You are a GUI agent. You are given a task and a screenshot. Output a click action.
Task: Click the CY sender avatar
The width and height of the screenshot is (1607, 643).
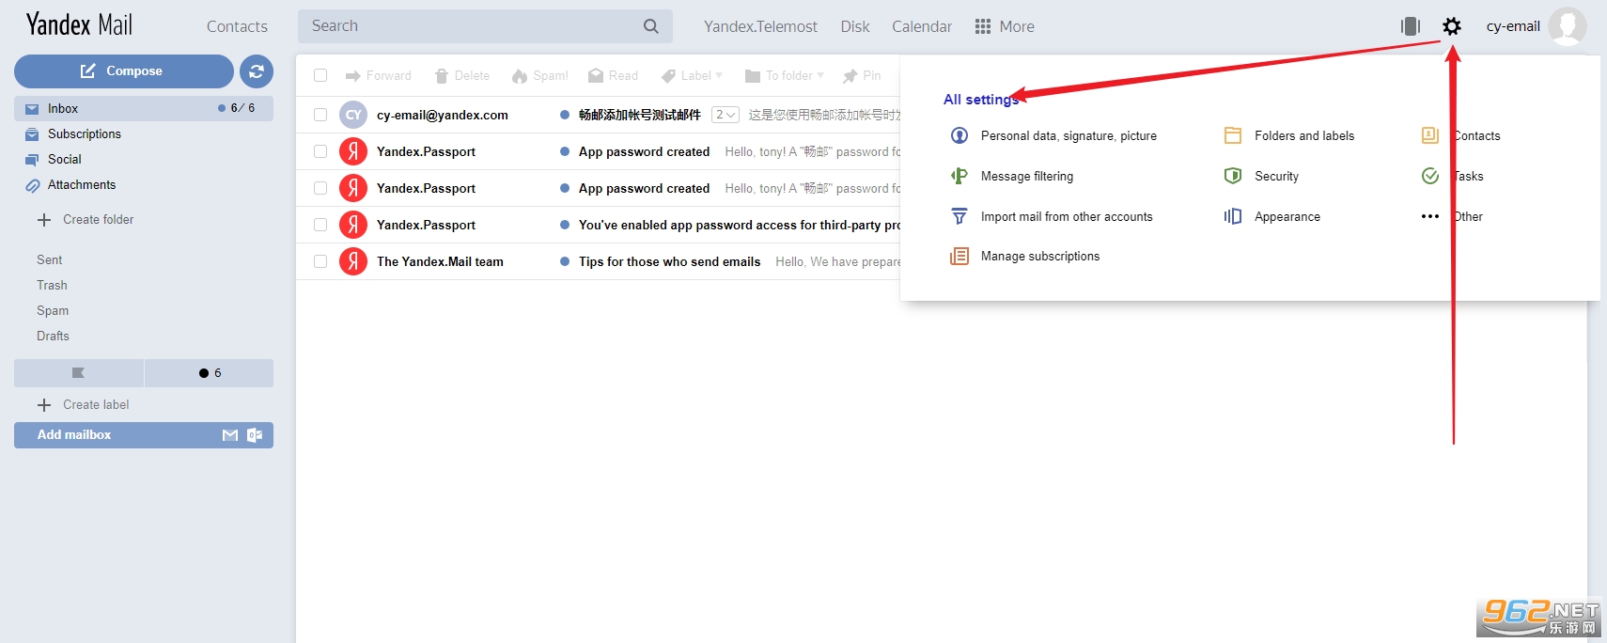(x=353, y=115)
